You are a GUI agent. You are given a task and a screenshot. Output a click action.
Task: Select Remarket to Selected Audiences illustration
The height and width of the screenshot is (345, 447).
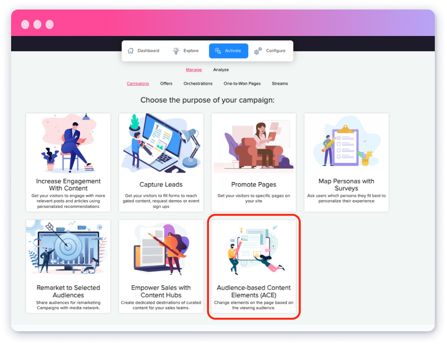tap(68, 248)
